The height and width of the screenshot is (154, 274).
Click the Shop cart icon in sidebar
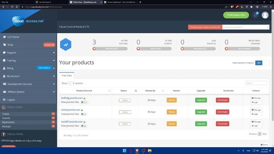tap(4, 44)
